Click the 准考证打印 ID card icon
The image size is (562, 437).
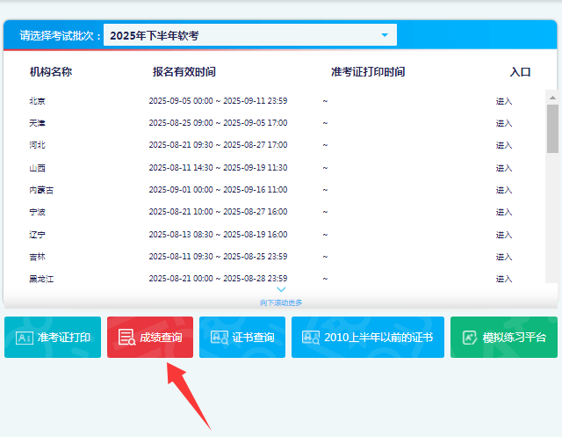pyautogui.click(x=24, y=338)
